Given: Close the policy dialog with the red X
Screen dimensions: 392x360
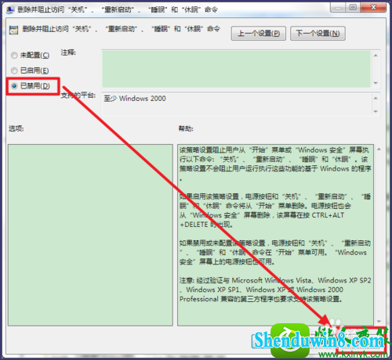Looking at the screenshot, I should point(373,7).
